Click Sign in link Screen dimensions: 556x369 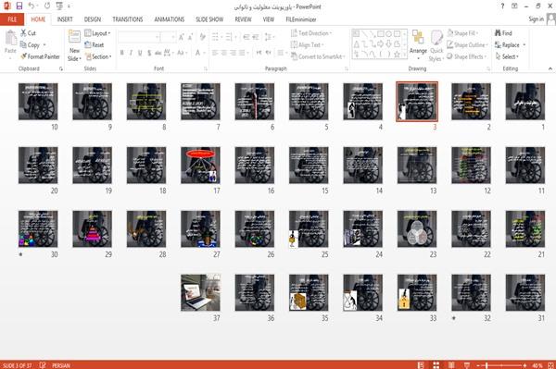point(536,19)
